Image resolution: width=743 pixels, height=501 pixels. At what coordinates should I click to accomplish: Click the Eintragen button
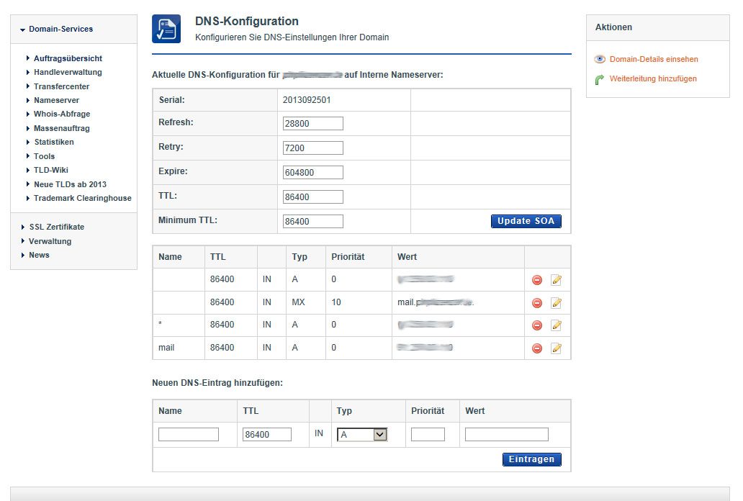[x=531, y=459]
